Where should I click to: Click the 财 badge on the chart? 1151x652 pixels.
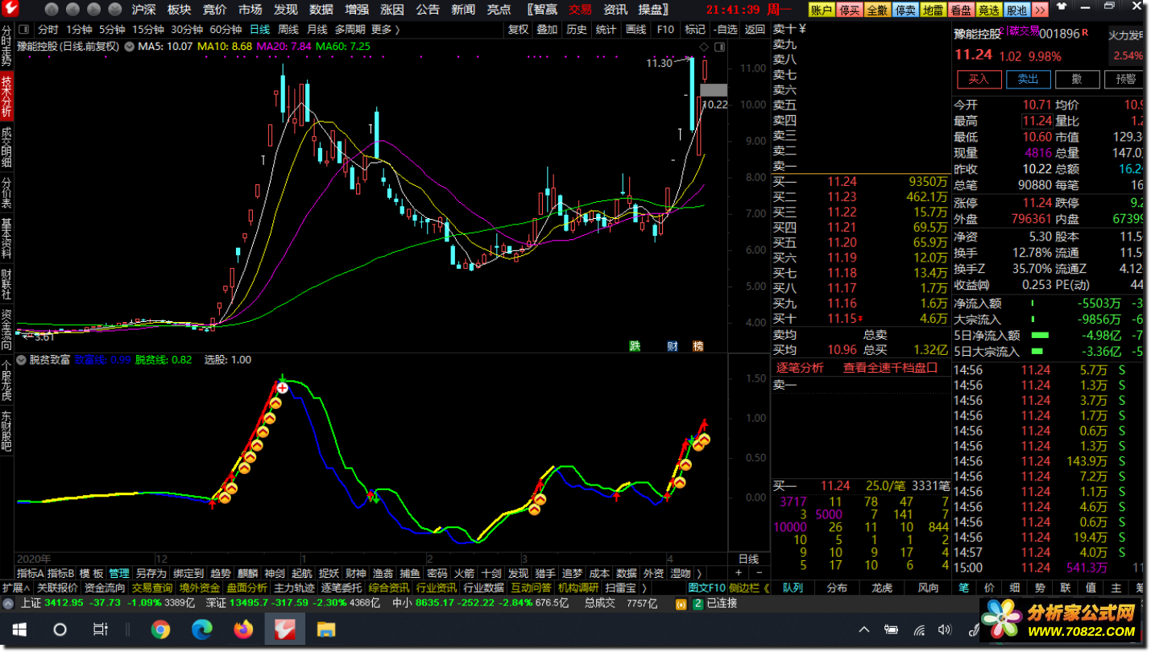(x=673, y=346)
